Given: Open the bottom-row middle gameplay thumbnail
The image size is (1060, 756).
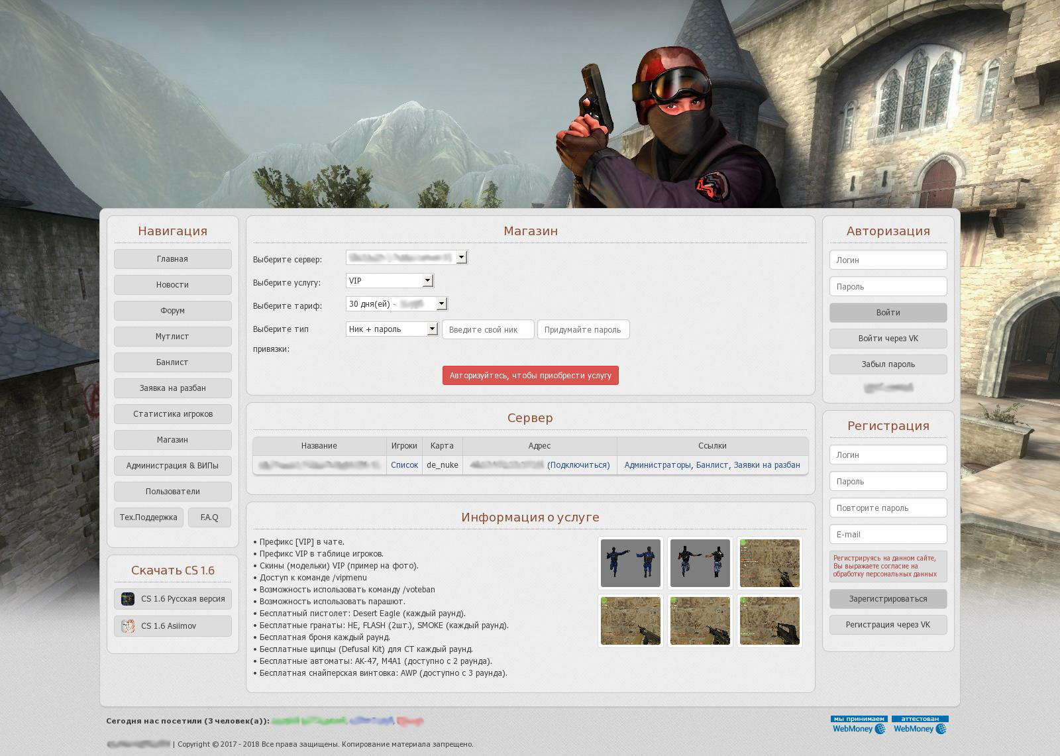Looking at the screenshot, I should [700, 621].
